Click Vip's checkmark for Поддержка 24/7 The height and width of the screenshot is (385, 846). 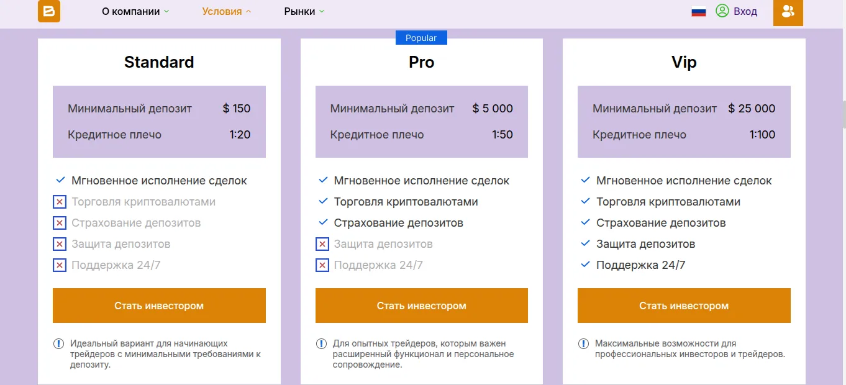[585, 265]
